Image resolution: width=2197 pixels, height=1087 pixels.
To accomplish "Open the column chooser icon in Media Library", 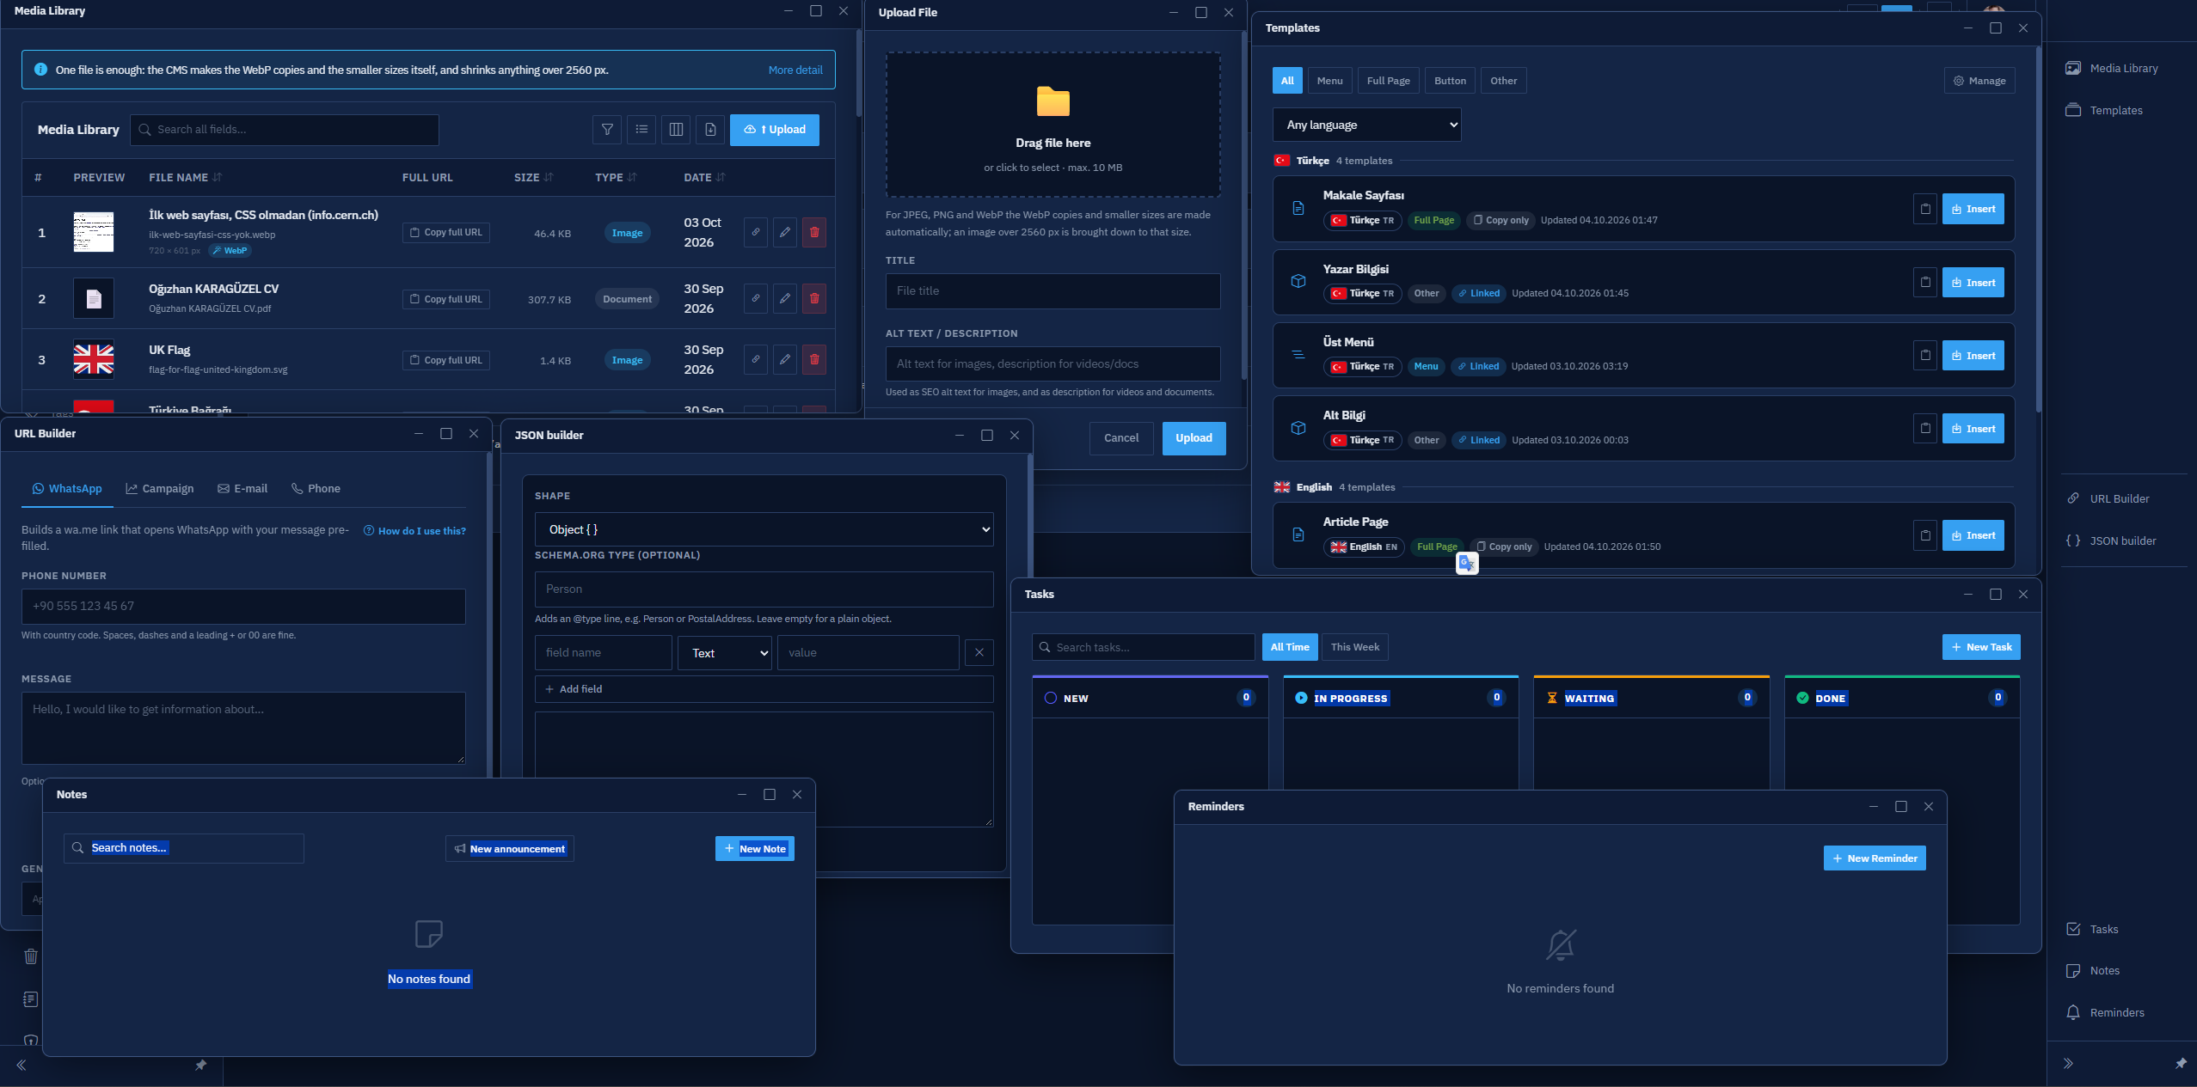I will point(676,130).
